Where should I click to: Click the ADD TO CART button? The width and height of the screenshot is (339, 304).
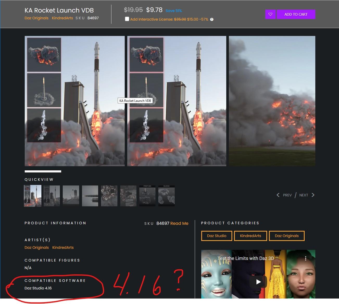(x=296, y=14)
